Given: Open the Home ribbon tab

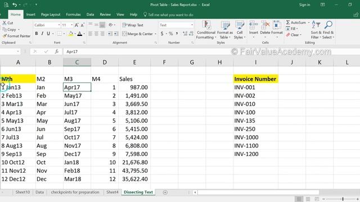Looking at the screenshot, I should tap(16, 15).
